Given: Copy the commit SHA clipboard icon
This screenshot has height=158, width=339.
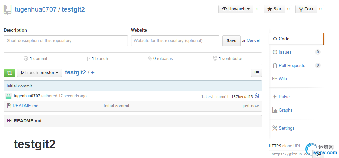Looking at the screenshot, I should [x=257, y=96].
